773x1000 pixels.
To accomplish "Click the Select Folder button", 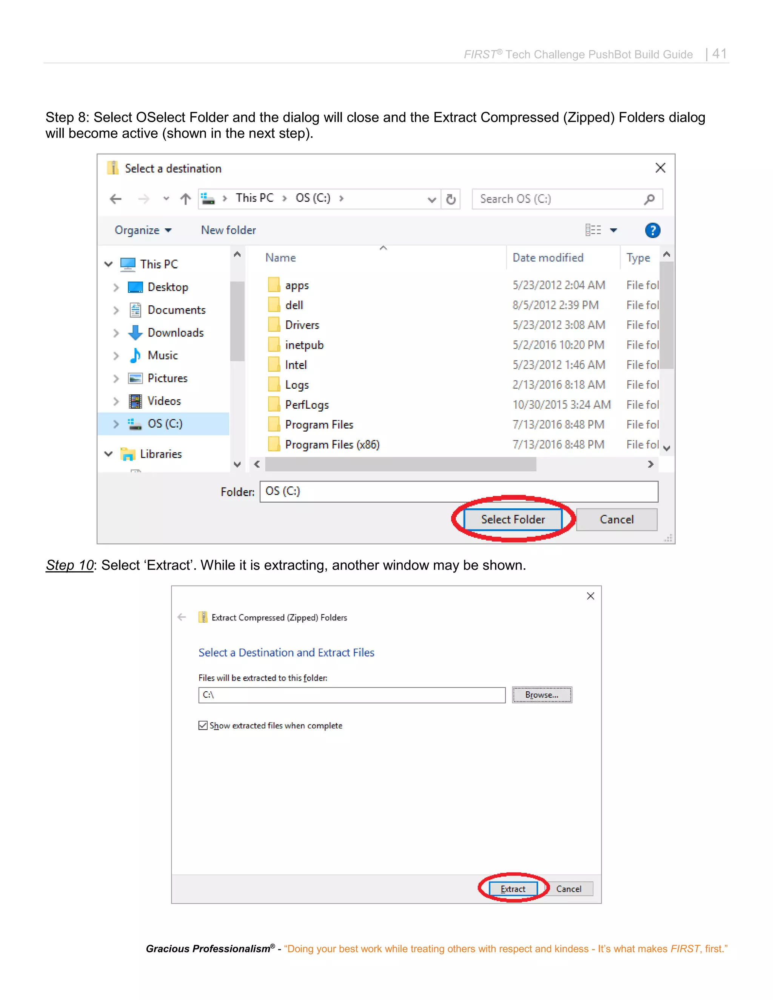I will 513,520.
